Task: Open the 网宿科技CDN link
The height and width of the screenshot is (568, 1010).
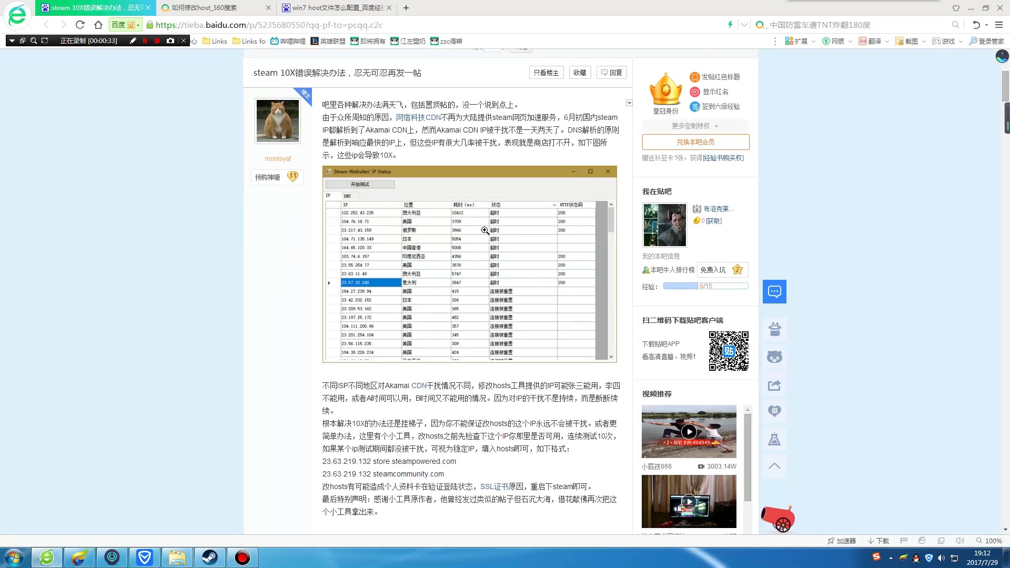Action: pyautogui.click(x=418, y=117)
